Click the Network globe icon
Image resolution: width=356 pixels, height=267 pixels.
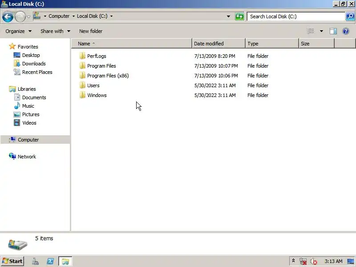coord(12,156)
